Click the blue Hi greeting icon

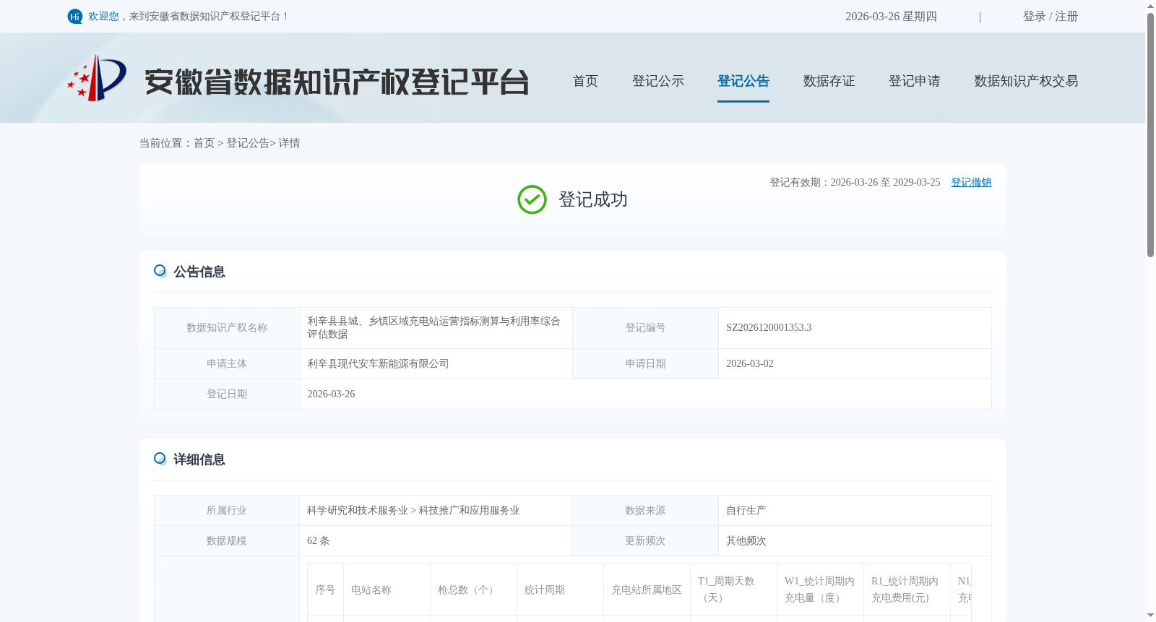(x=75, y=17)
